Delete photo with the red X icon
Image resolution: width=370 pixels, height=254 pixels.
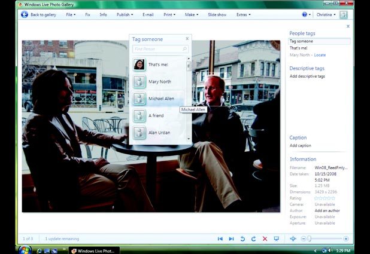click(265, 239)
